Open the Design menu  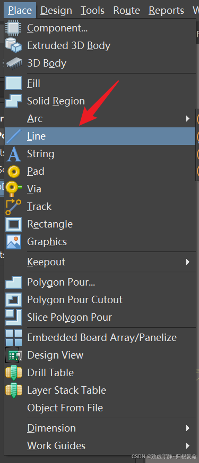(56, 10)
